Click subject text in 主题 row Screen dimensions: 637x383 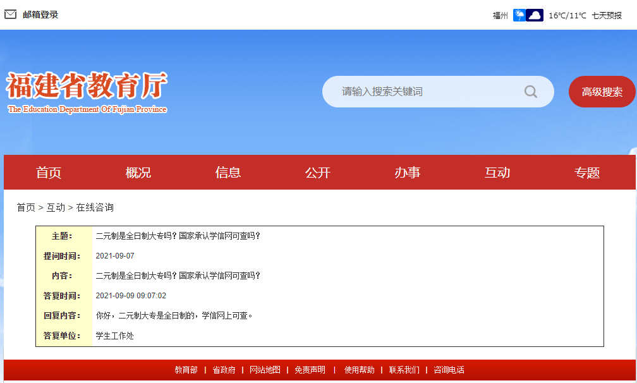click(x=178, y=236)
